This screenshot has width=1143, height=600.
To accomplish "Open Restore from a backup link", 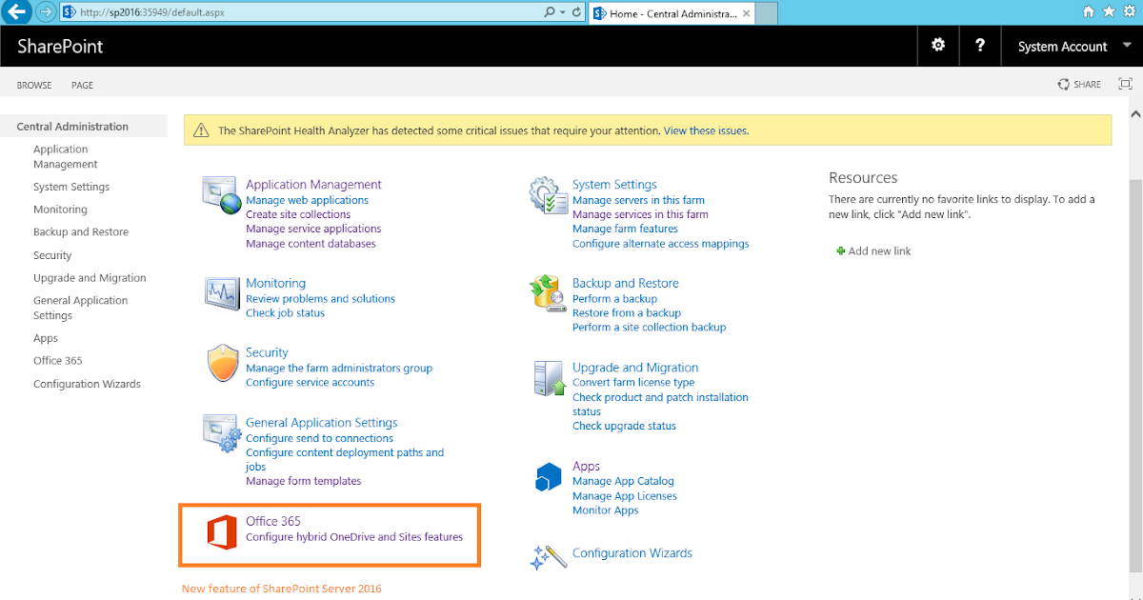I will point(627,312).
